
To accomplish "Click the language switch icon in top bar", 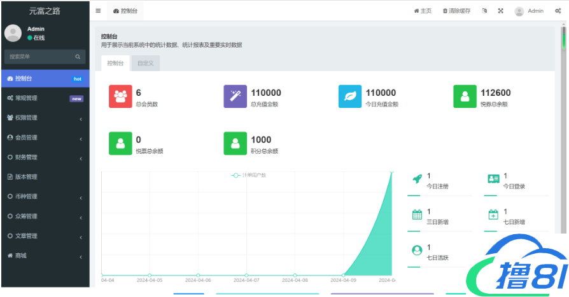I will (x=484, y=11).
